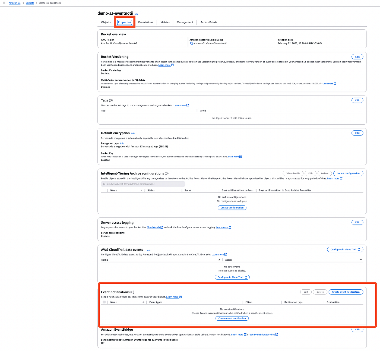
Task: Edit Amazon EventBridge settings
Action: (x=357, y=330)
